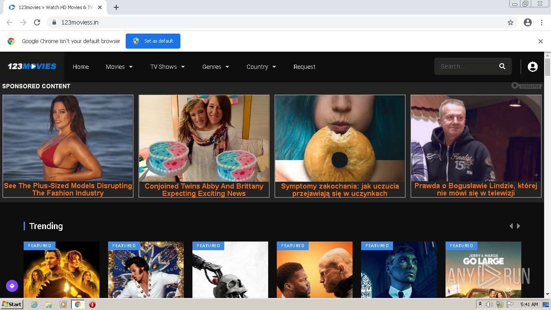
Task: Click the twins with cakes ad image
Action: [204, 138]
